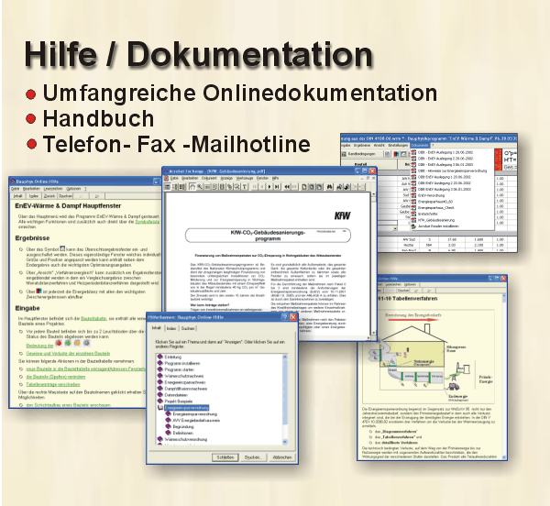Image resolution: width=550 pixels, height=506 pixels.
Task: Click the first icon in Acrobat's toolbar
Action: click(168, 187)
